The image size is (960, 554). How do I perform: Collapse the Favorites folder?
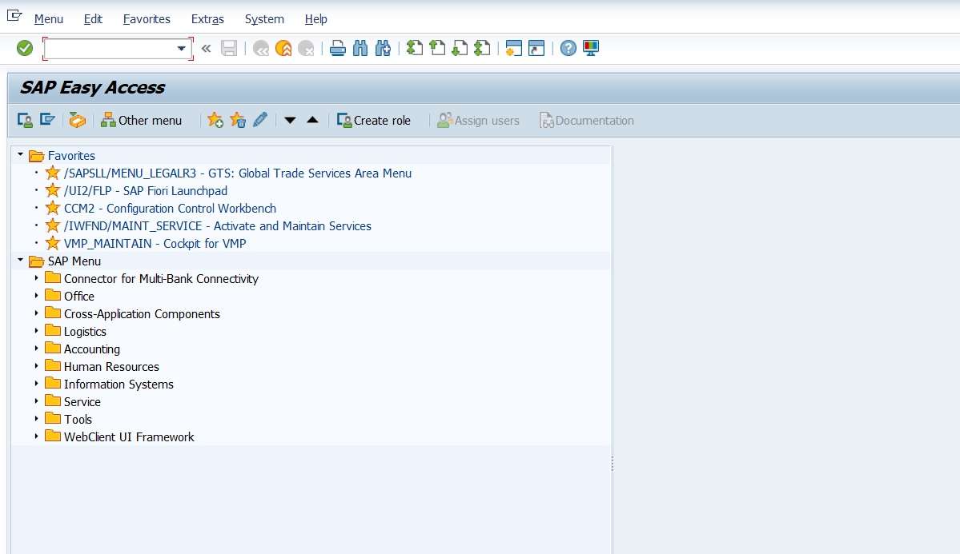(20, 155)
